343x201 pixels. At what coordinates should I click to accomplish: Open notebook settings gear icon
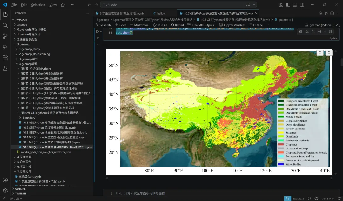(320, 13)
